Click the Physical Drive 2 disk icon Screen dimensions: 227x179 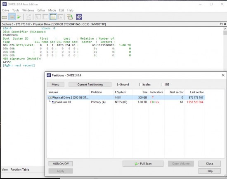50,98
